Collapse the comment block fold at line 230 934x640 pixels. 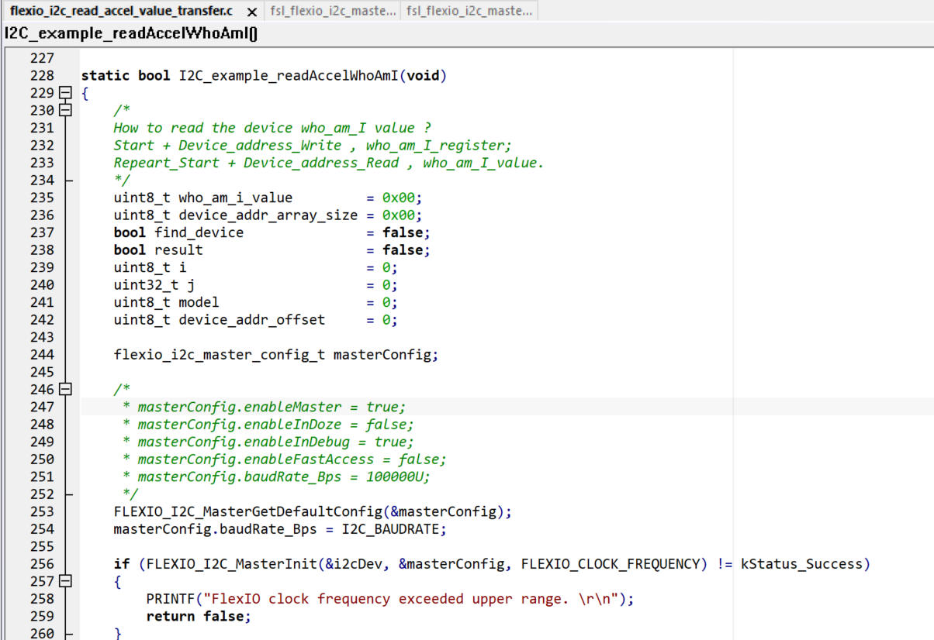[65, 110]
